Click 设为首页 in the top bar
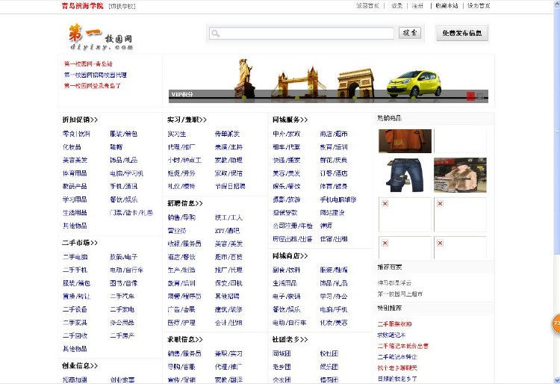Screen dimensions: 560x384 click(x=479, y=6)
